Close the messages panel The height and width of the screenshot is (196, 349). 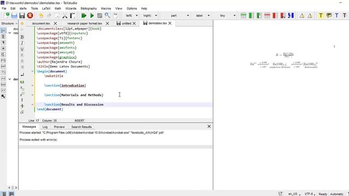point(209,126)
